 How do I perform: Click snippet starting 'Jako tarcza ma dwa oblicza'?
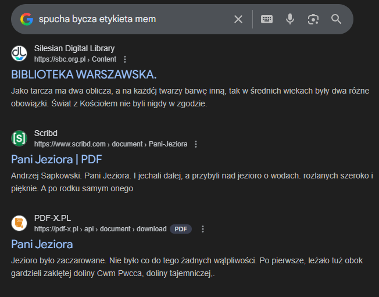[x=190, y=97]
